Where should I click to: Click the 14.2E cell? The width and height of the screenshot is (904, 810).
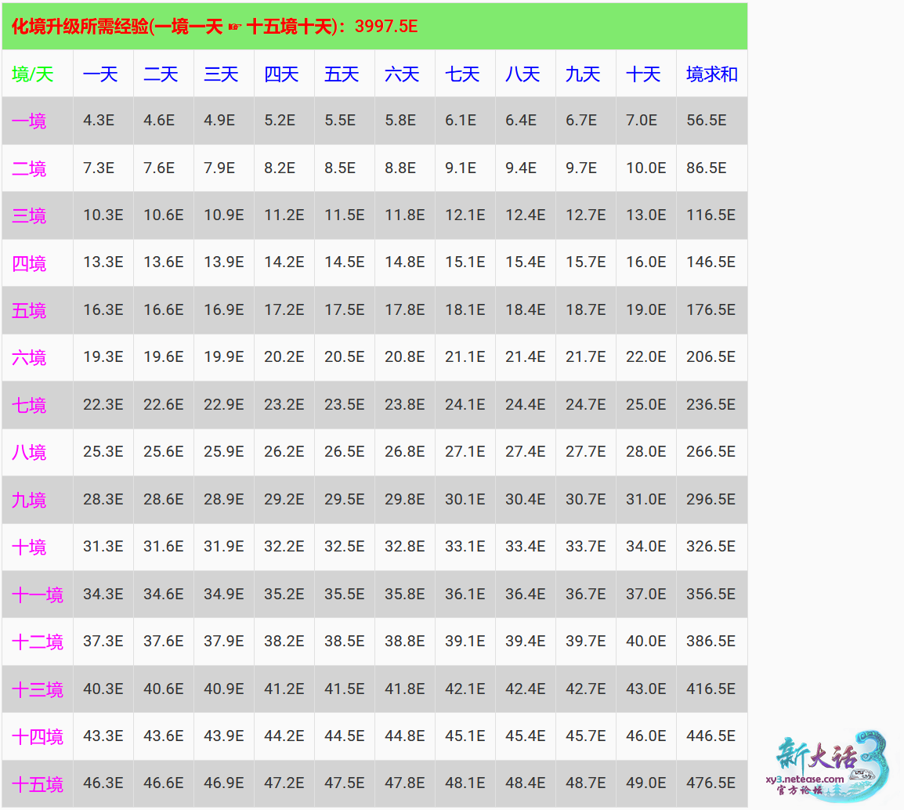click(284, 263)
